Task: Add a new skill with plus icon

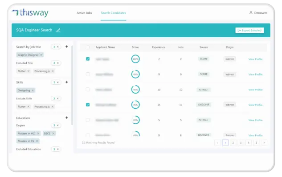Action: 66,82
